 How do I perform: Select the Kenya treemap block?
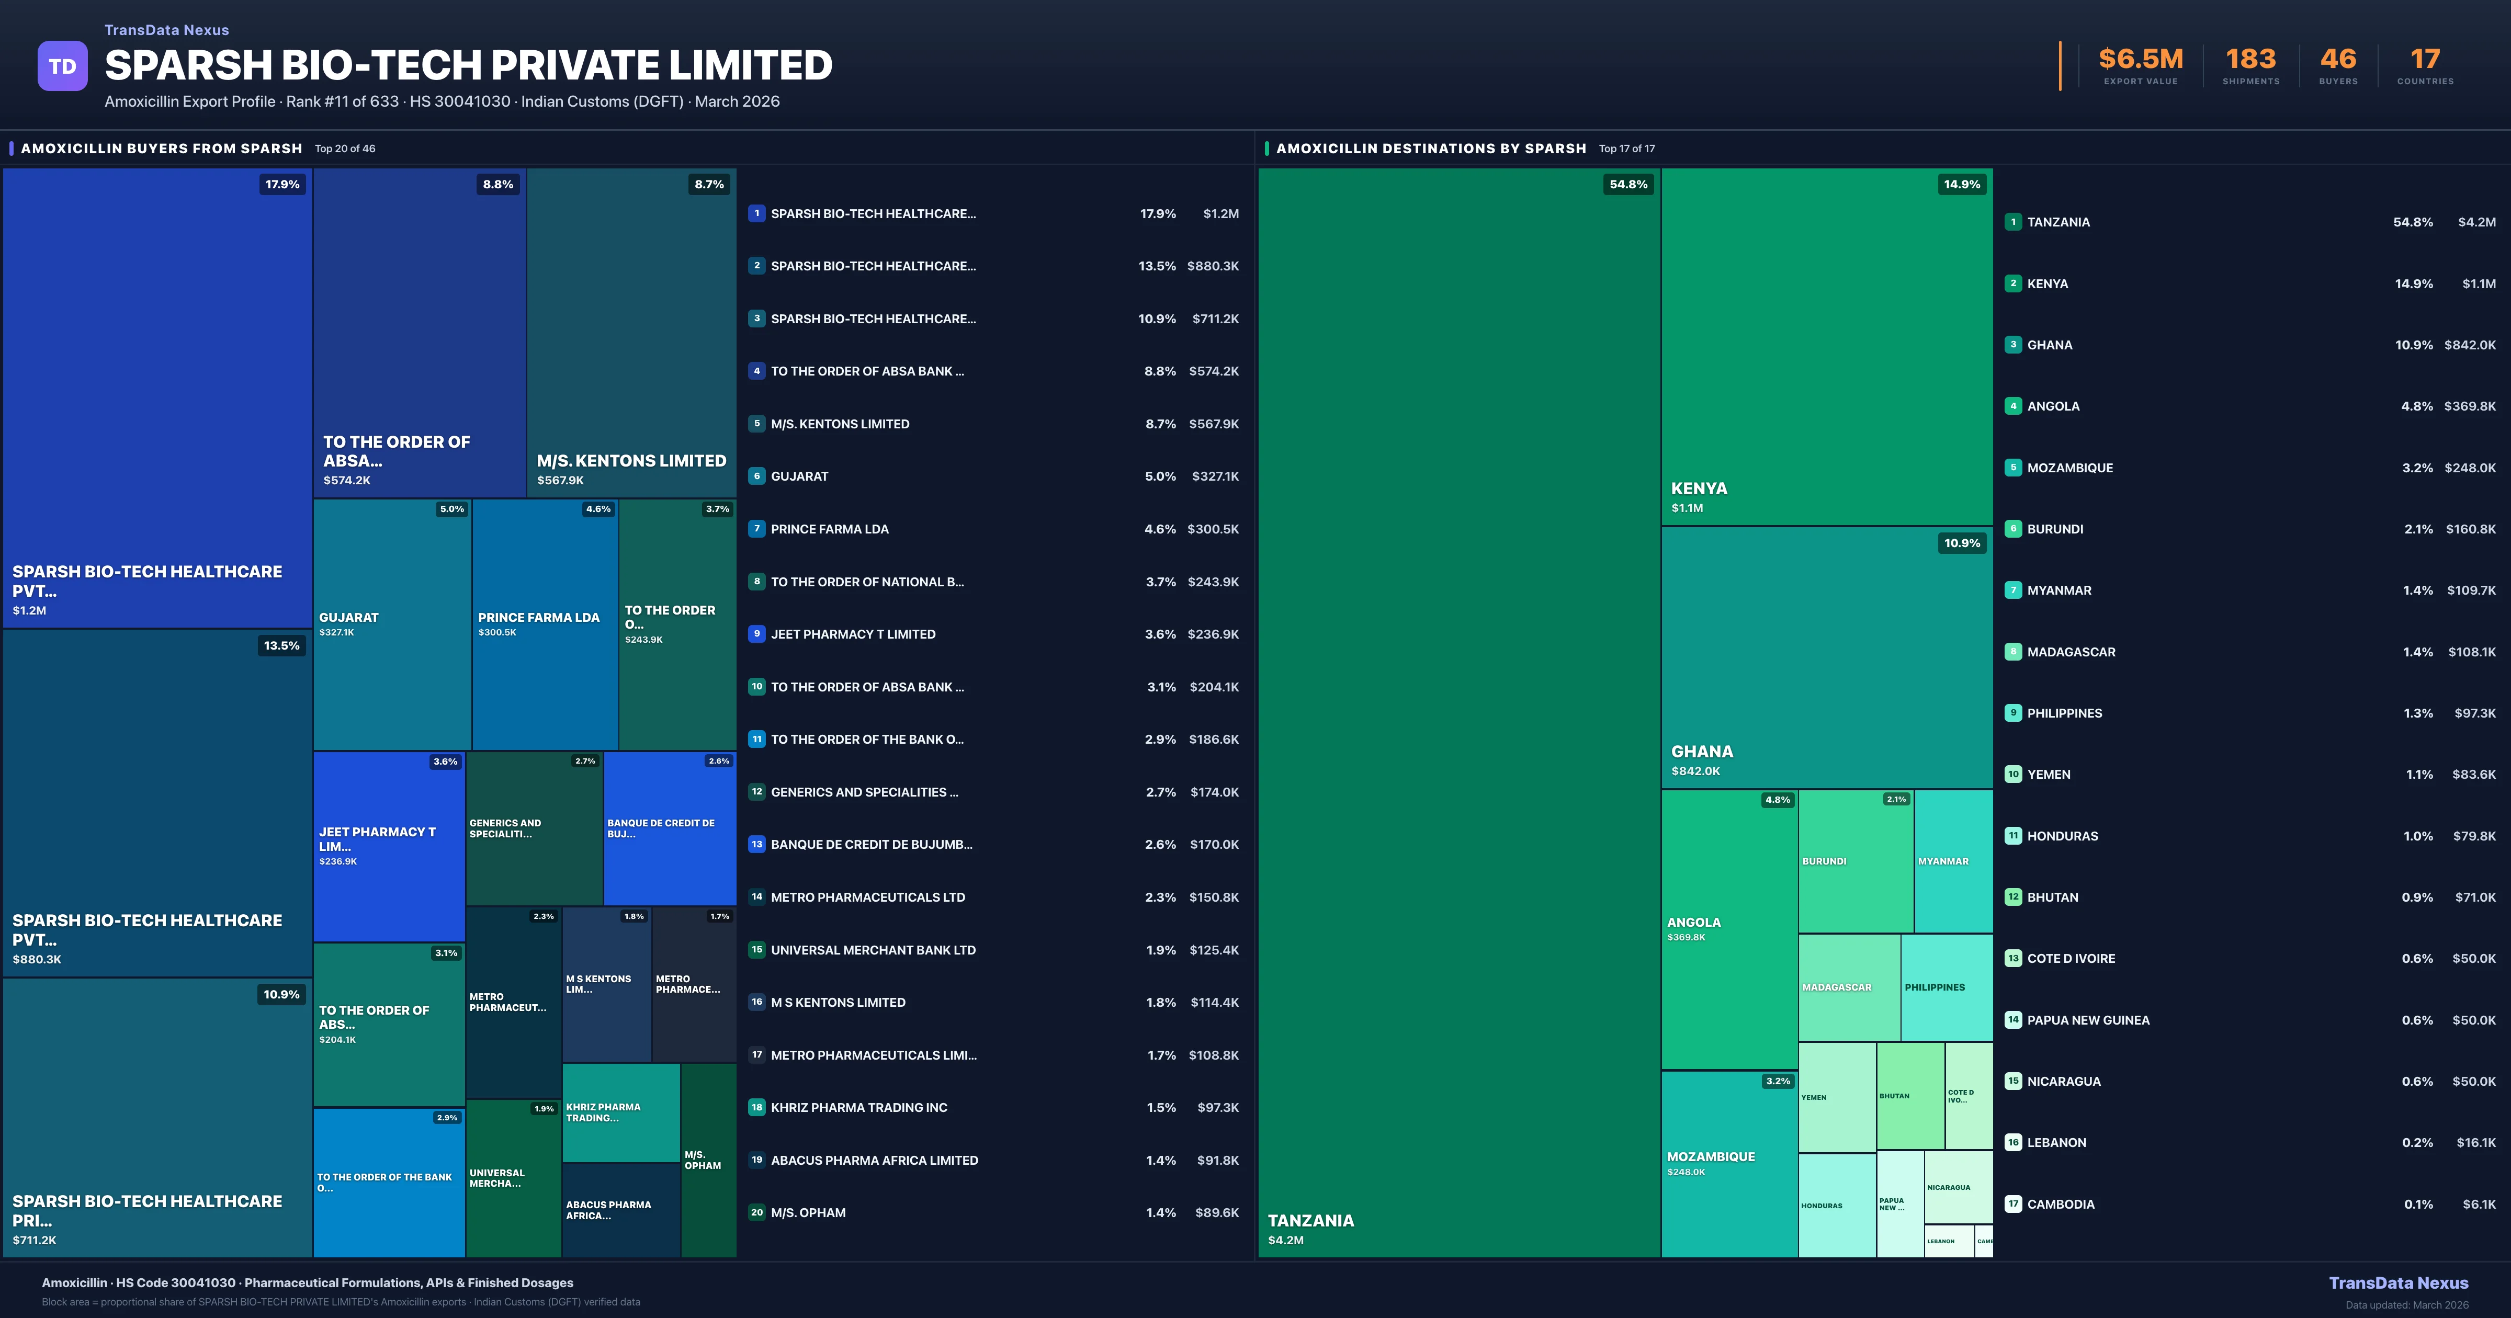point(1827,346)
